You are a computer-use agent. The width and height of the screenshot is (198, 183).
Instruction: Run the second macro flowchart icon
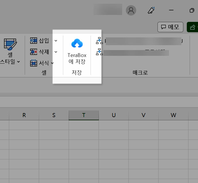point(99,52)
